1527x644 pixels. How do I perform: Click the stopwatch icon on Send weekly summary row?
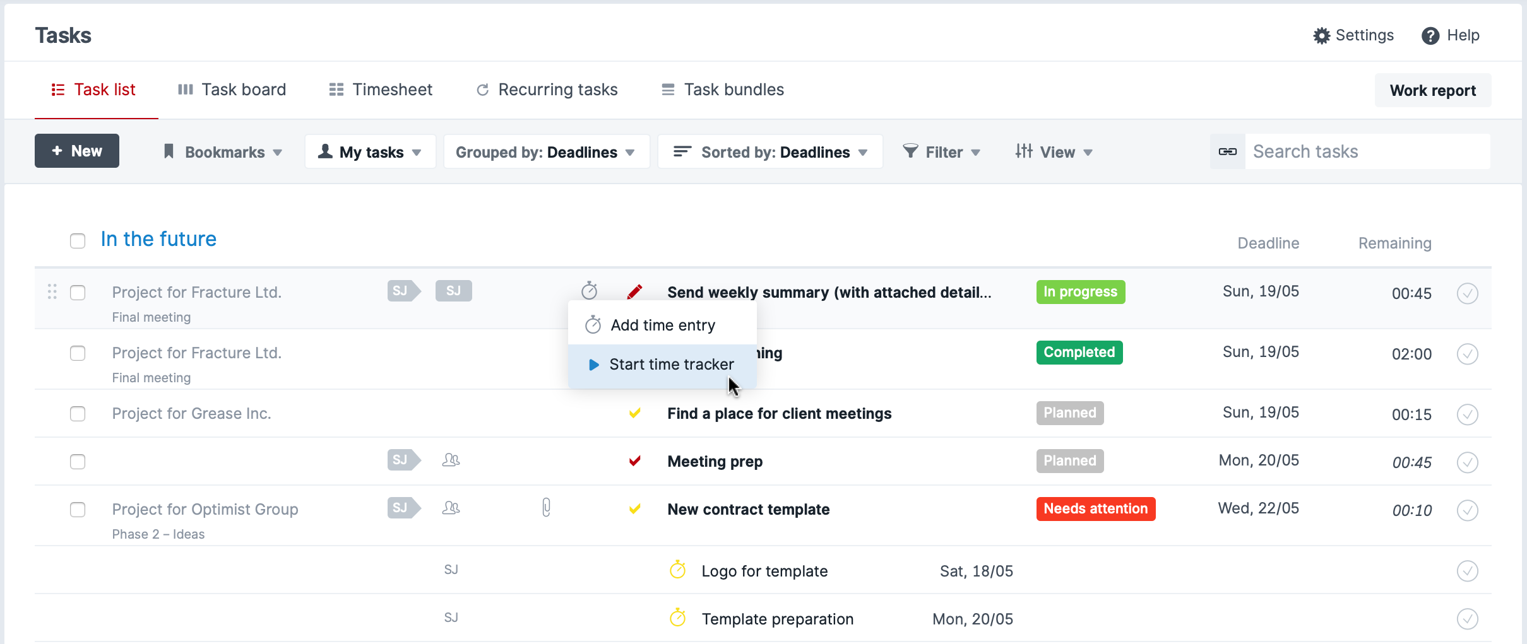click(x=589, y=291)
